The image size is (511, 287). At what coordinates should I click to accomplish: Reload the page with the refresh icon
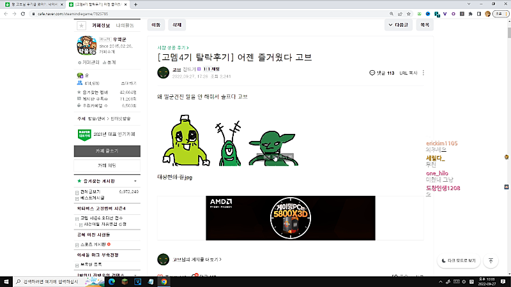click(x=23, y=14)
